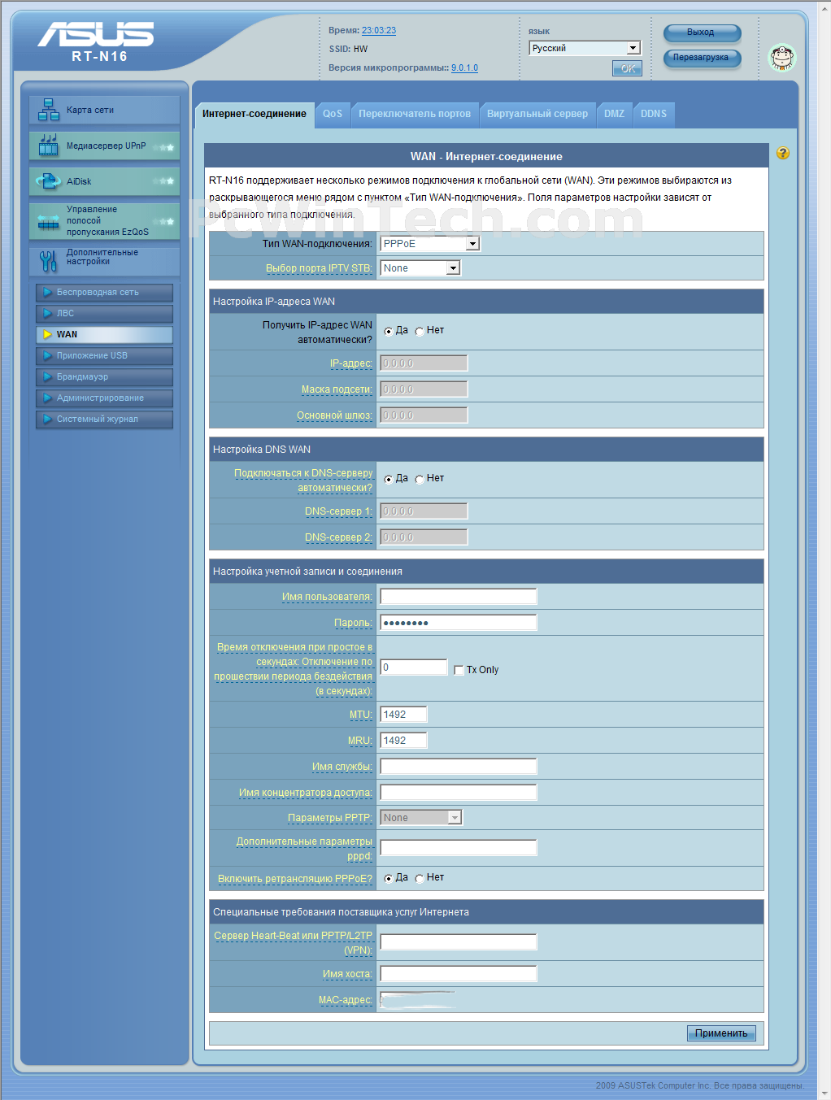The width and height of the screenshot is (831, 1100).
Task: Click the Выбор порта IPTV STB label link
Action: pyautogui.click(x=319, y=268)
